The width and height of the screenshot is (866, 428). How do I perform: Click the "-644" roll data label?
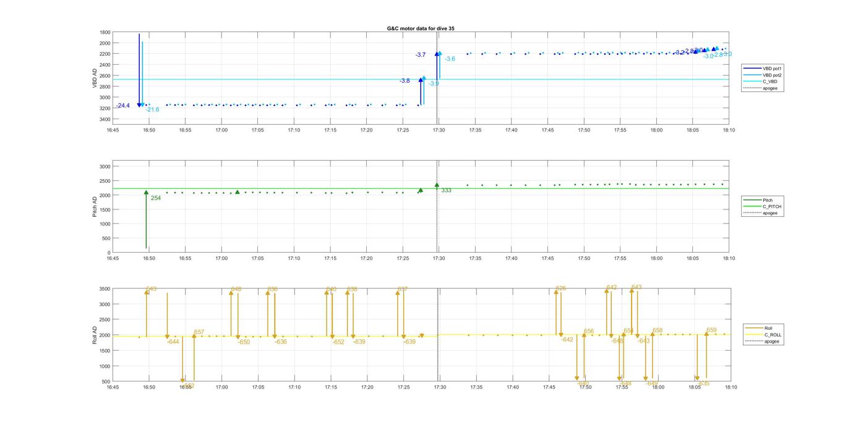point(173,342)
